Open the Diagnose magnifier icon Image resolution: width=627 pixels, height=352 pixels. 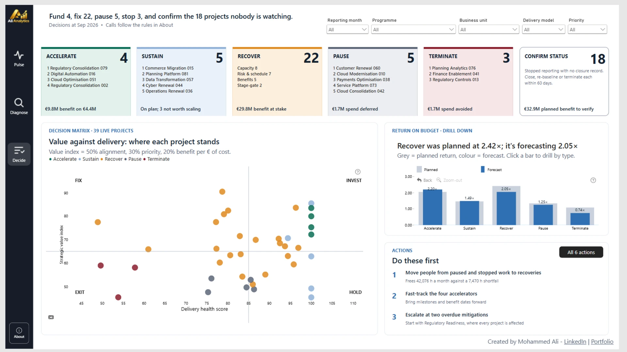tap(19, 103)
